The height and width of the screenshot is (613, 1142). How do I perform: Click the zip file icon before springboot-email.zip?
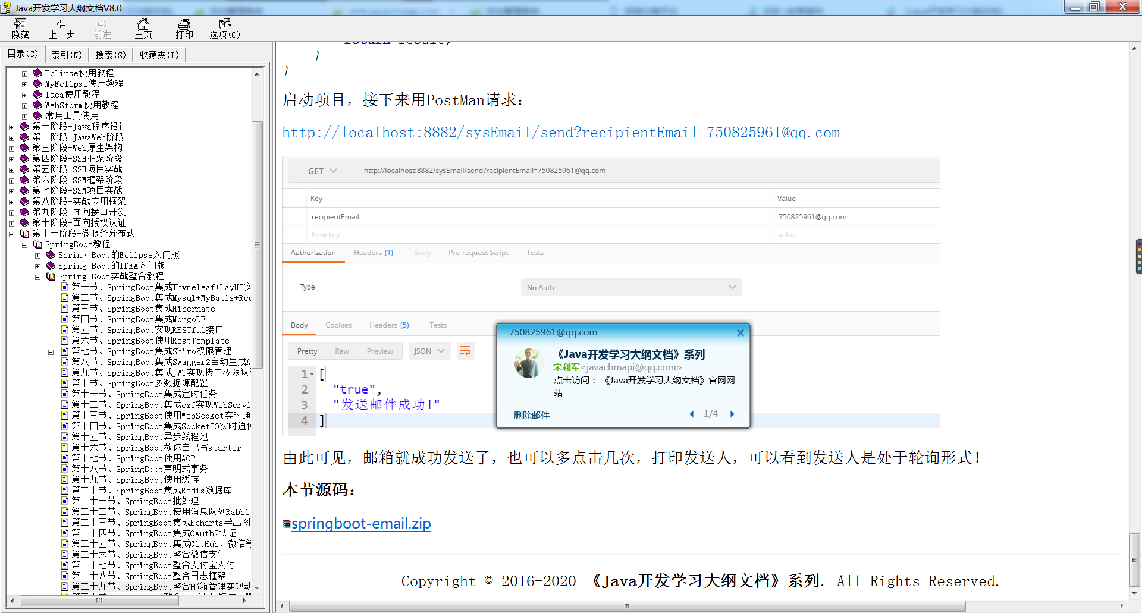(x=288, y=524)
